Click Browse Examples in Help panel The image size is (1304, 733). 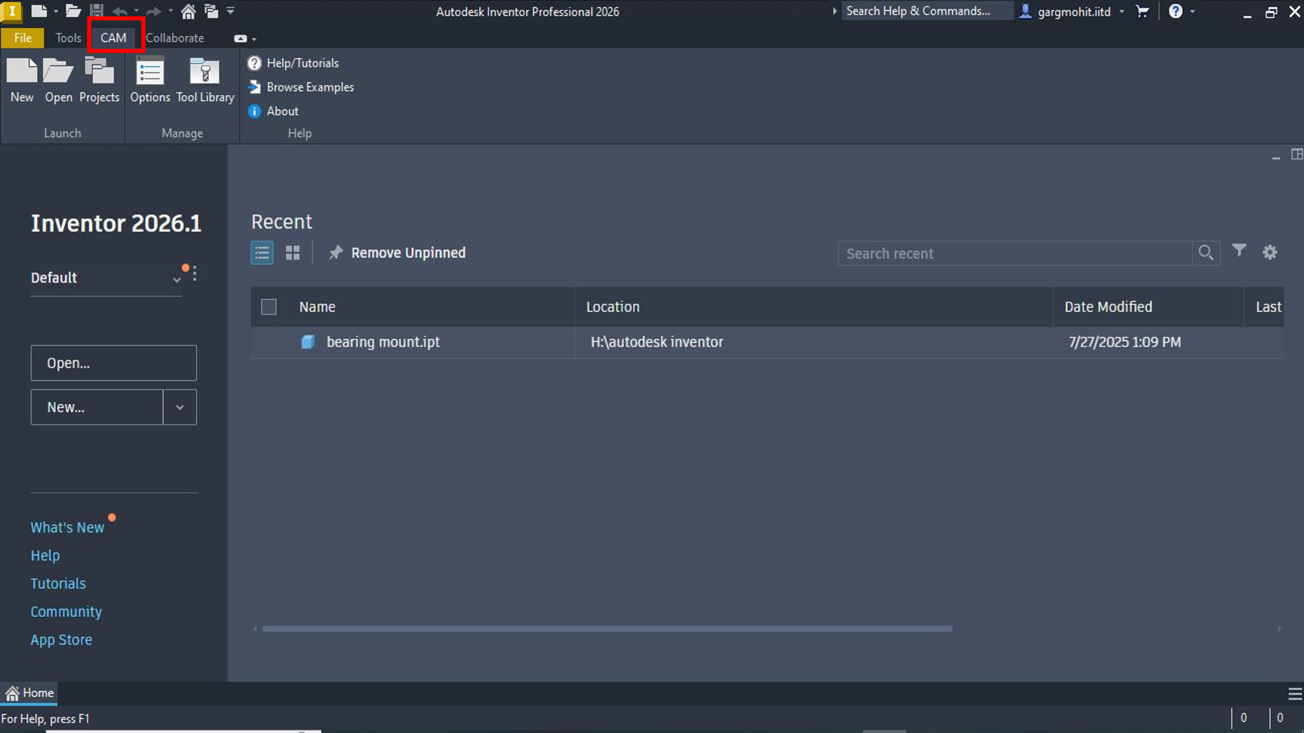point(301,87)
